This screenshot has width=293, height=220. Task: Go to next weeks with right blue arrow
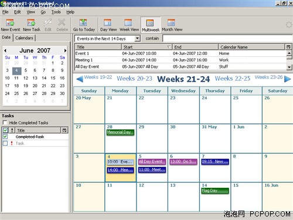pyautogui.click(x=287, y=79)
